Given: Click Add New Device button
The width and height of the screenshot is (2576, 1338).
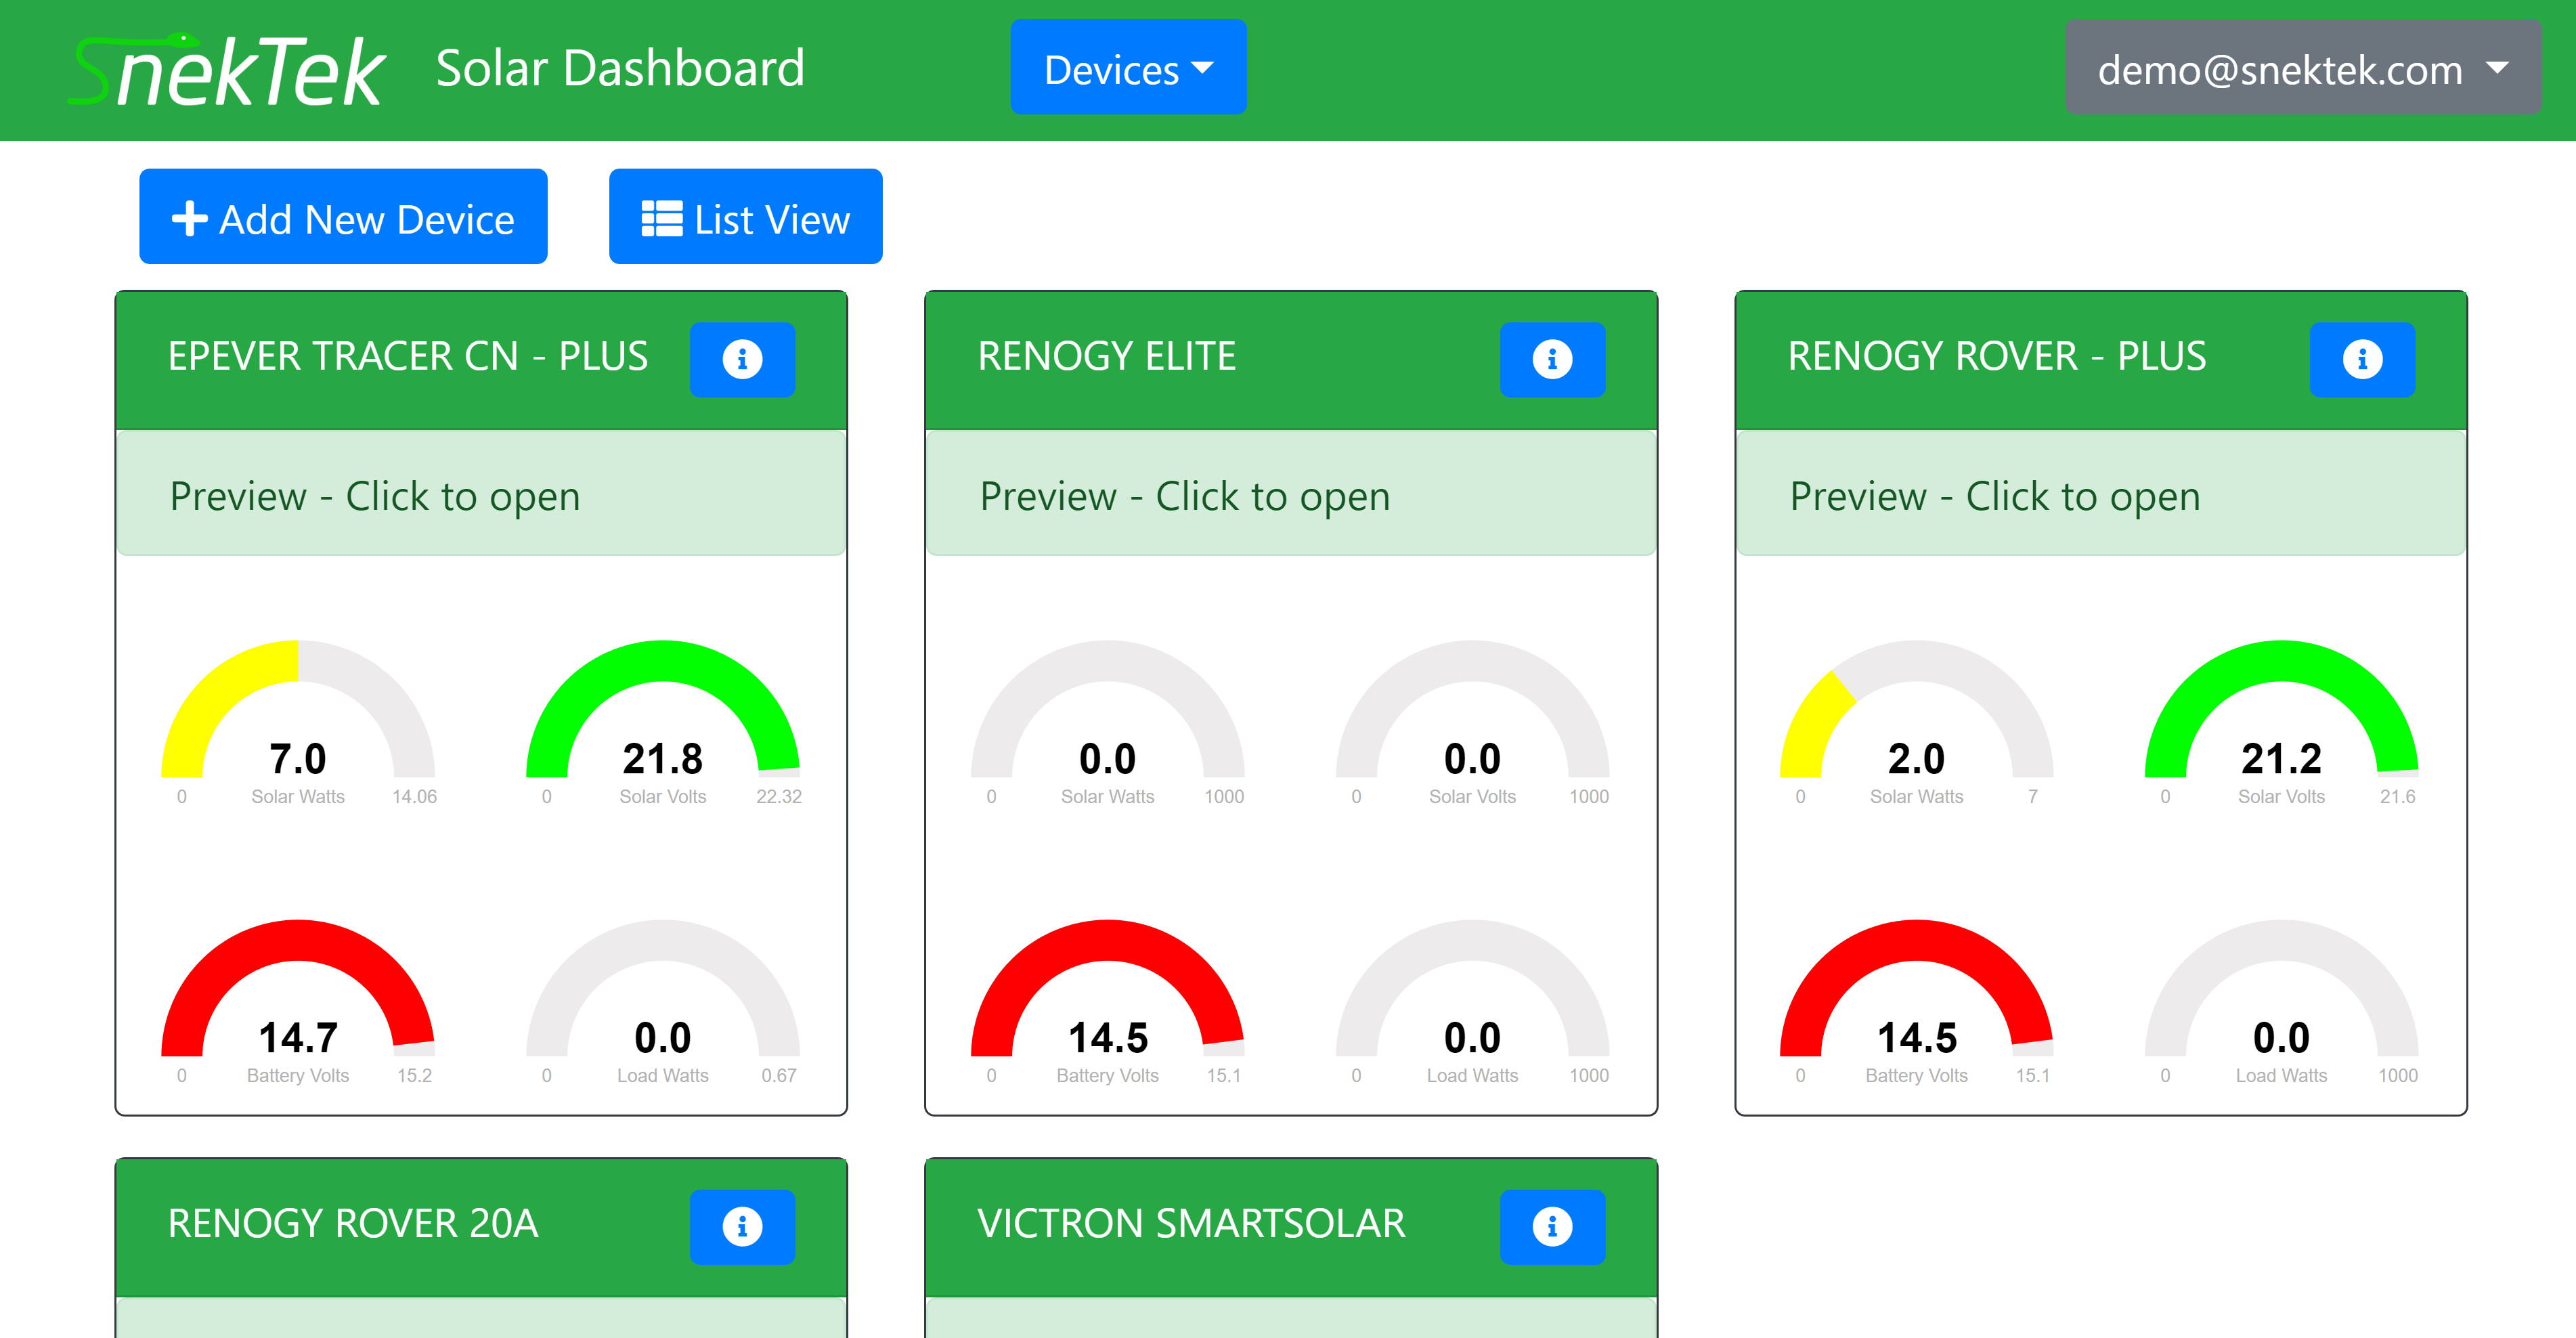Looking at the screenshot, I should tap(343, 217).
